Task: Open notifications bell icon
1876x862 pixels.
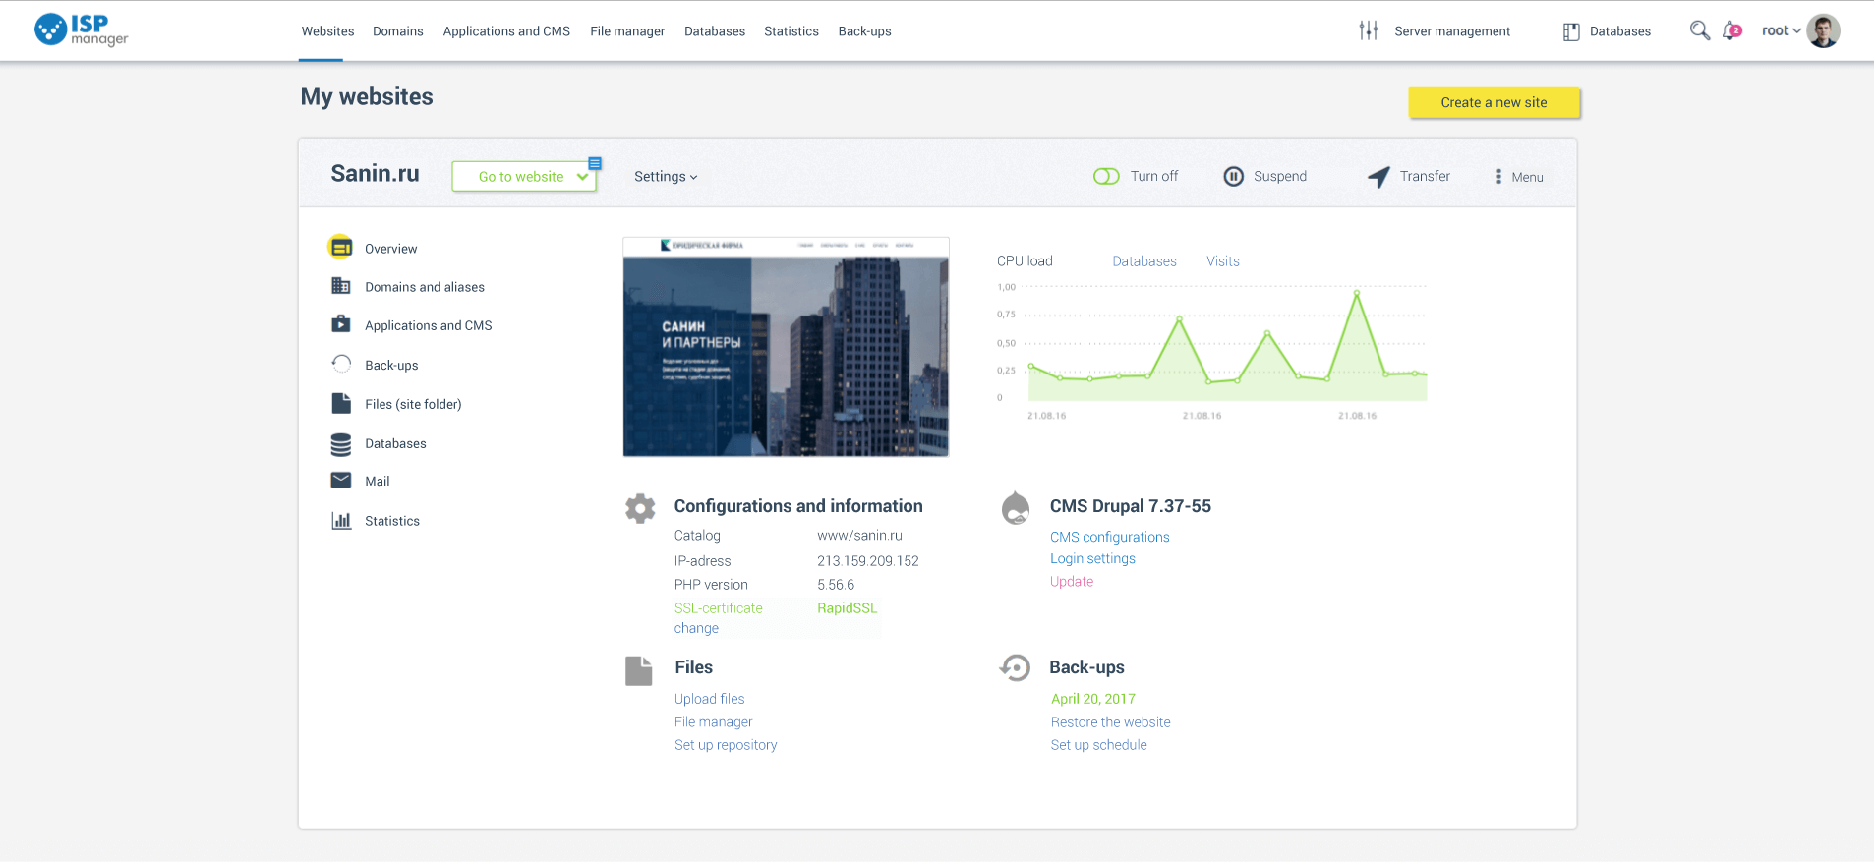Action: [1731, 31]
